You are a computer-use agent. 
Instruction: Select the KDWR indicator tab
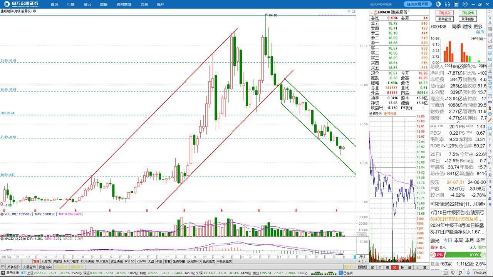point(141,262)
